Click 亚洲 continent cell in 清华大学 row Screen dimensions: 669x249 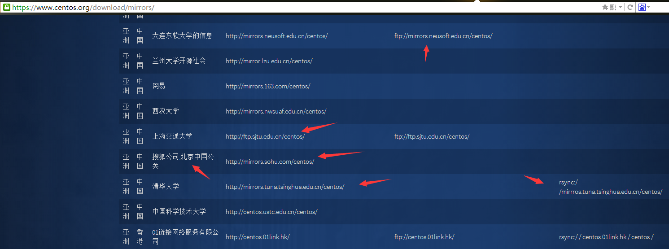coord(126,187)
